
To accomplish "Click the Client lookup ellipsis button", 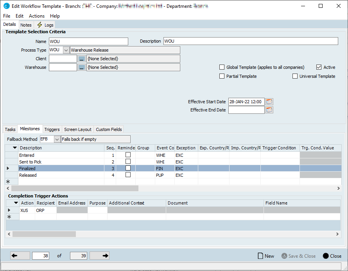I will 81,59.
